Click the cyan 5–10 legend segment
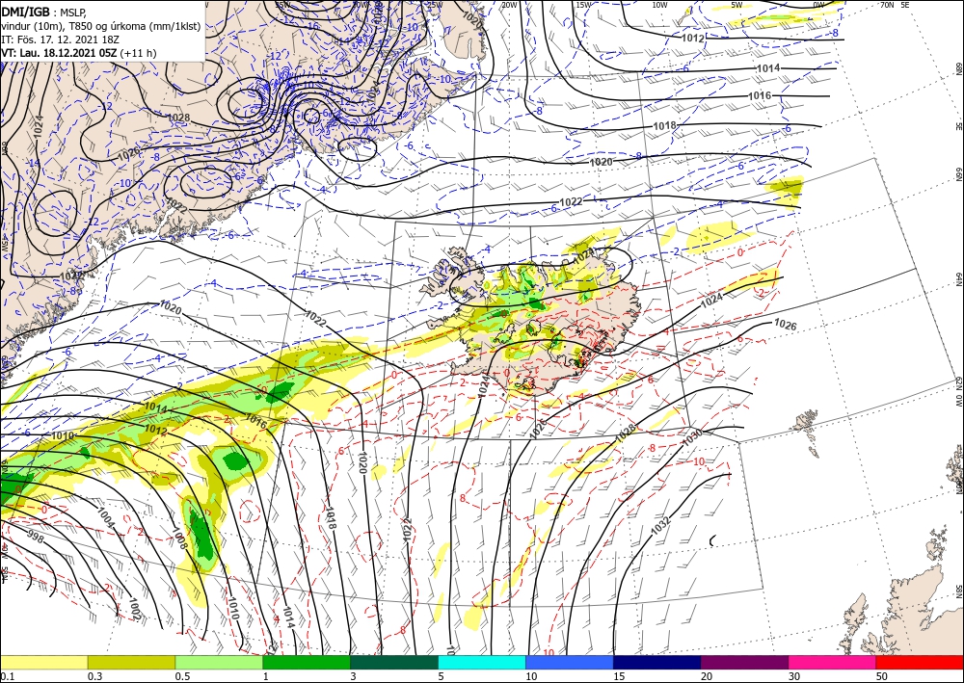964x683 pixels. click(x=482, y=662)
